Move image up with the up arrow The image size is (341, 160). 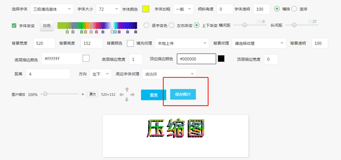(127, 90)
